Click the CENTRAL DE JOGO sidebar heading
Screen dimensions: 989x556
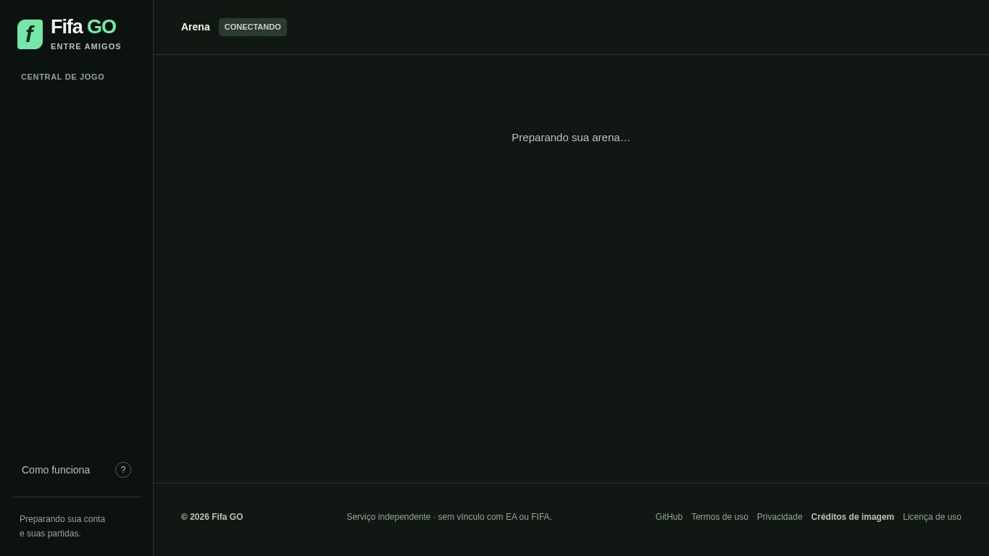point(62,77)
